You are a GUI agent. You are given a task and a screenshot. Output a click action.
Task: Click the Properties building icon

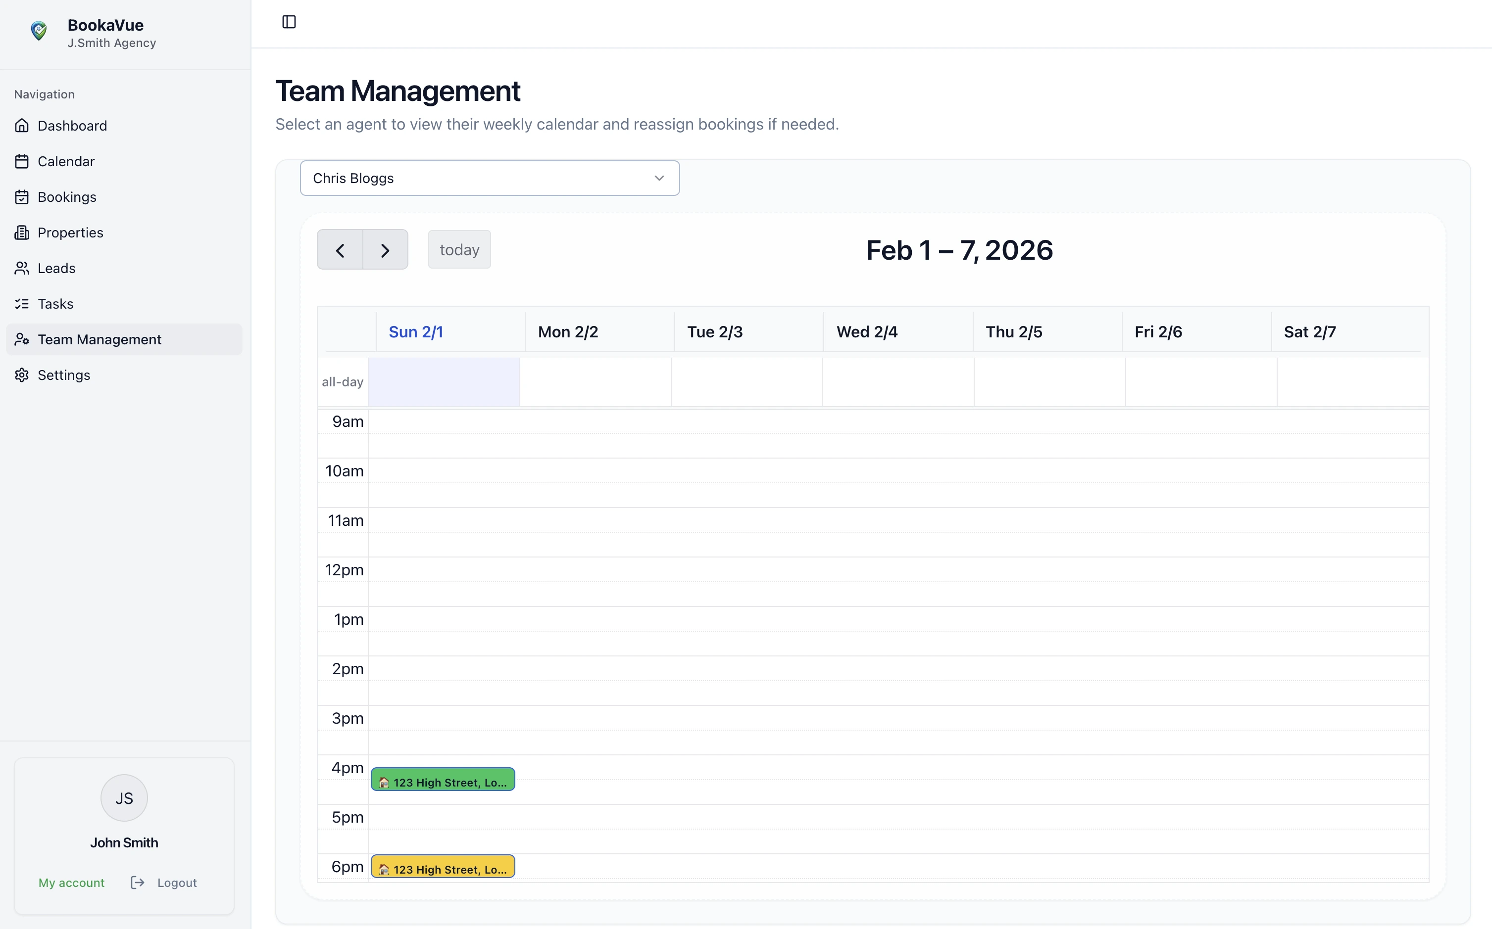pos(22,233)
